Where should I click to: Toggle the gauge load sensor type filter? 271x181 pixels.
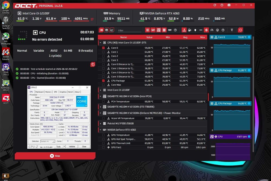(x=212, y=30)
